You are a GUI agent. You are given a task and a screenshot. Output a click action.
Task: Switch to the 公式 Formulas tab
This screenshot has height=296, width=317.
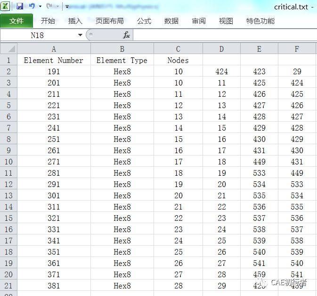pyautogui.click(x=144, y=21)
